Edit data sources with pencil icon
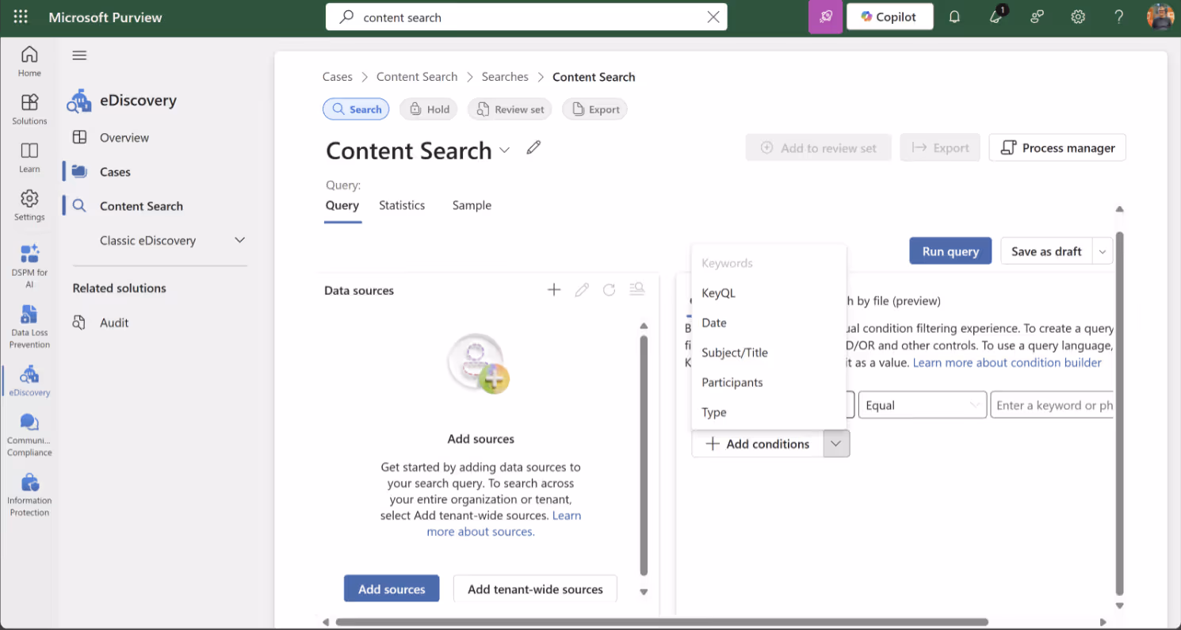Viewport: 1181px width, 630px height. tap(582, 290)
